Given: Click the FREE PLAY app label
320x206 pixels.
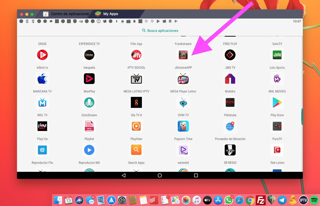Looking at the screenshot, I should 230,44.
